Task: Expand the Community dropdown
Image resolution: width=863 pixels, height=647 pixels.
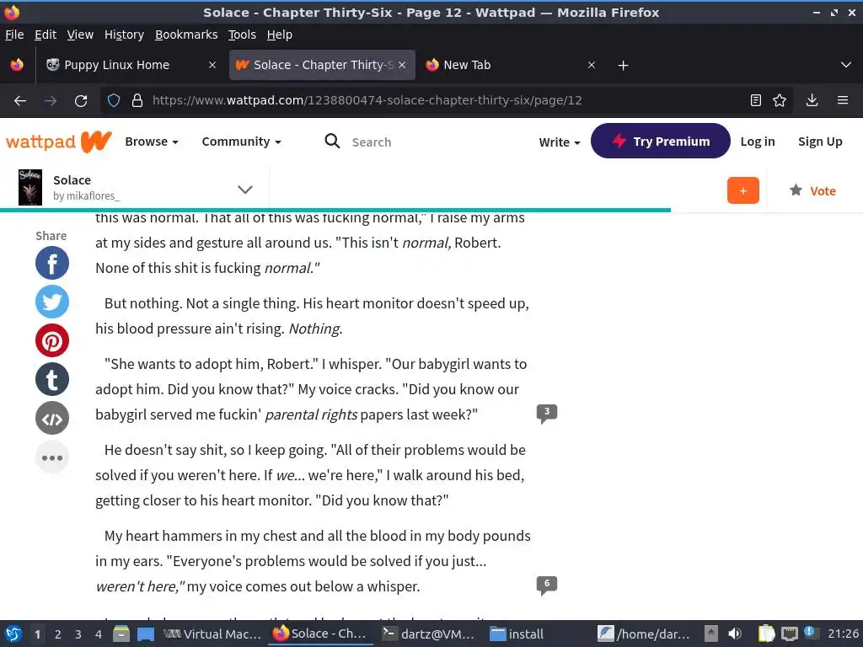Action: click(x=242, y=142)
